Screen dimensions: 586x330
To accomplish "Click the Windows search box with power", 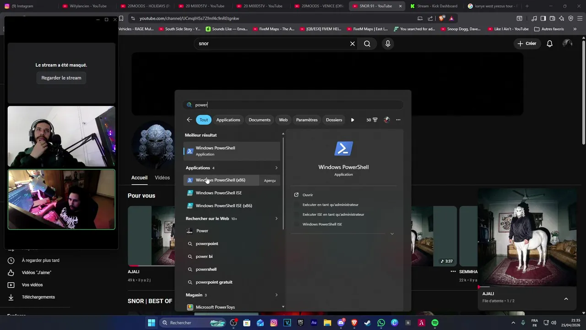I will [x=293, y=105].
